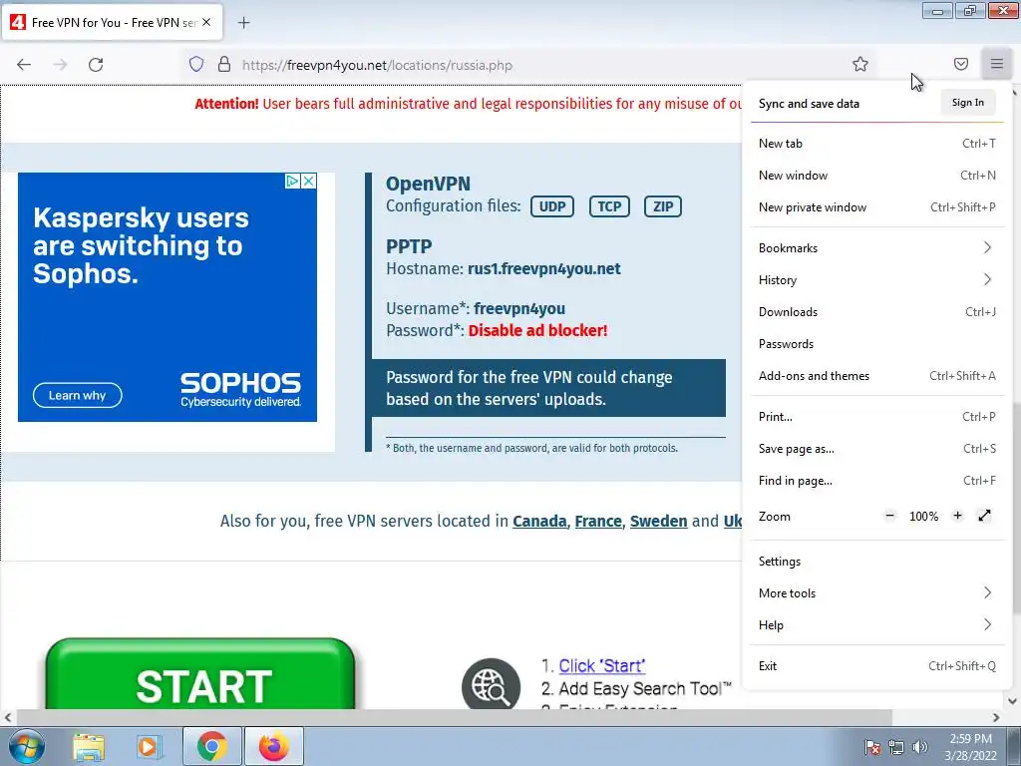Click the network tray icon

[x=896, y=747]
